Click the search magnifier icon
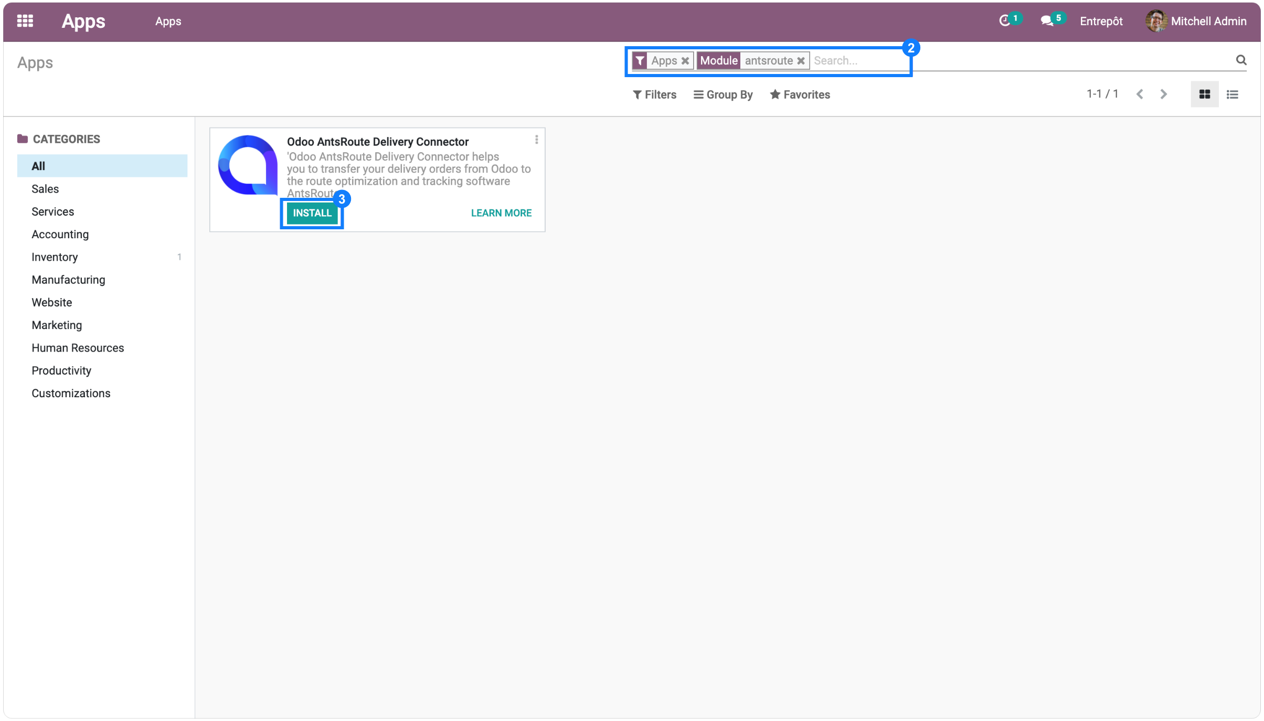Image resolution: width=1264 pixels, height=721 pixels. click(1241, 60)
